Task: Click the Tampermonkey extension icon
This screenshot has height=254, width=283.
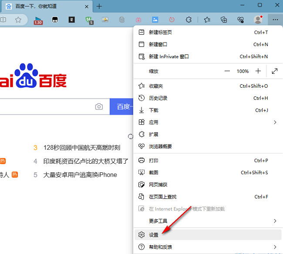Action: point(55,20)
